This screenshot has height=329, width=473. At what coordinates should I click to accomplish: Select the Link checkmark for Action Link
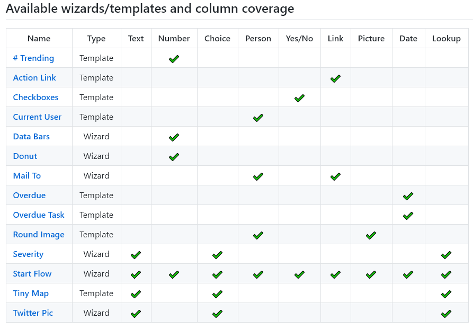pyautogui.click(x=335, y=78)
